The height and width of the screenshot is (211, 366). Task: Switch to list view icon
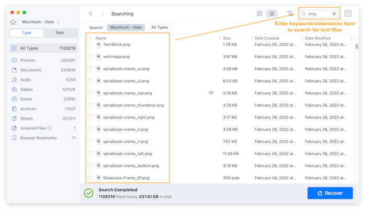(x=271, y=14)
